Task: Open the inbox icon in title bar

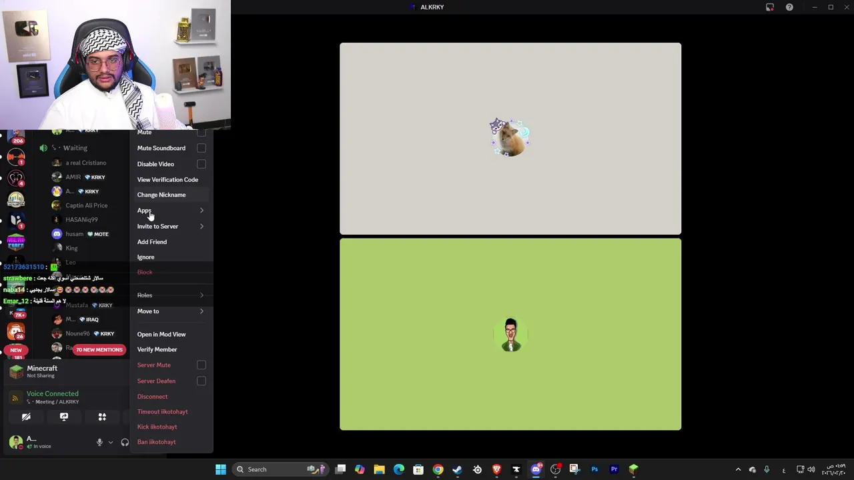Action: pyautogui.click(x=770, y=7)
